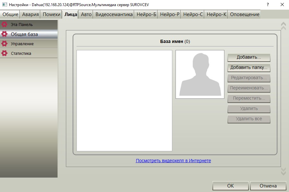Click the placeholder face silhouette thumbnail
This screenshot has height=192, width=289.
pyautogui.click(x=200, y=74)
